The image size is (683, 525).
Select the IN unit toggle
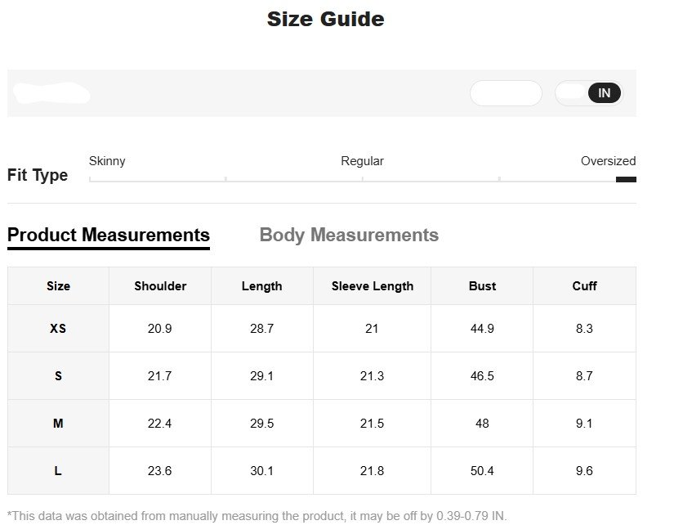point(604,93)
